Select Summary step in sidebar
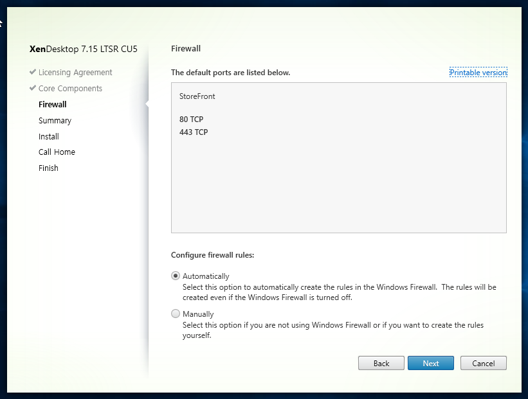 point(55,120)
